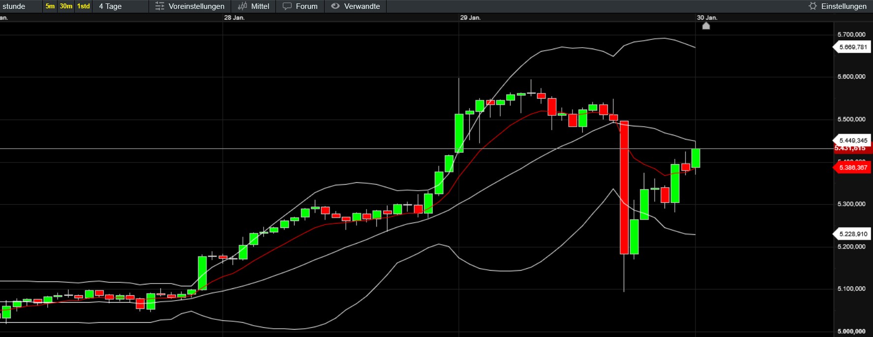Click the large red crash candle body
The width and height of the screenshot is (873, 337).
[624, 187]
